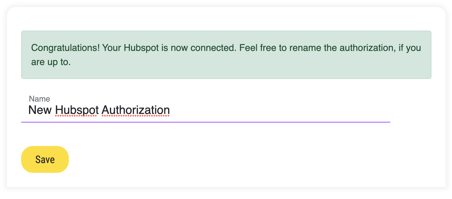Click the word "Your" in the alert

112,48
